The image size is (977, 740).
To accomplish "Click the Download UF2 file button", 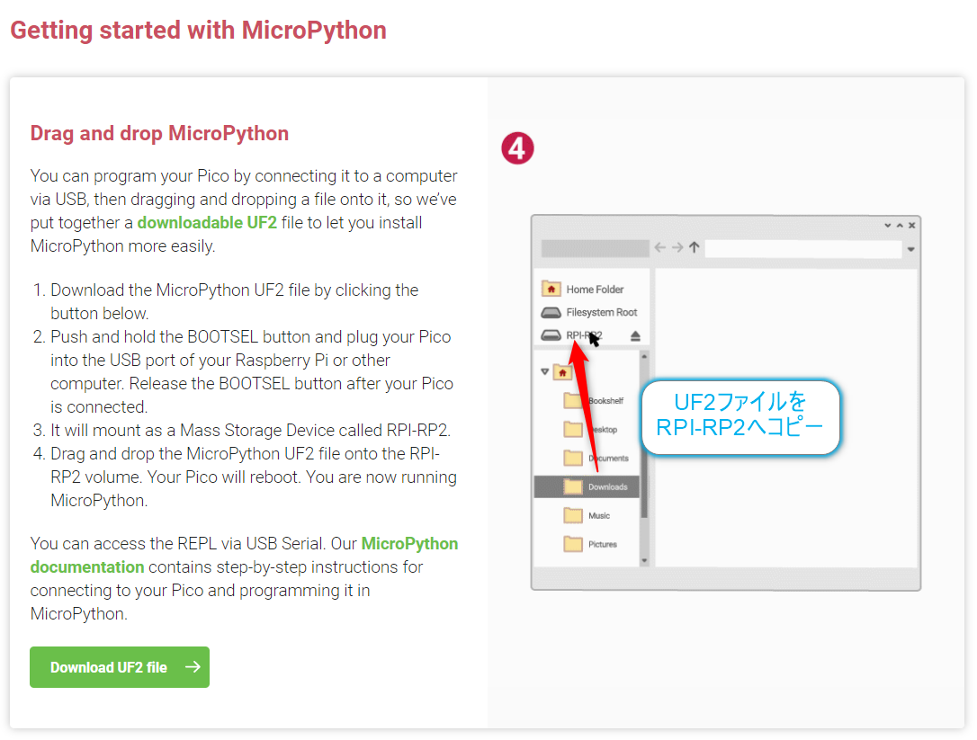I will pyautogui.click(x=119, y=667).
